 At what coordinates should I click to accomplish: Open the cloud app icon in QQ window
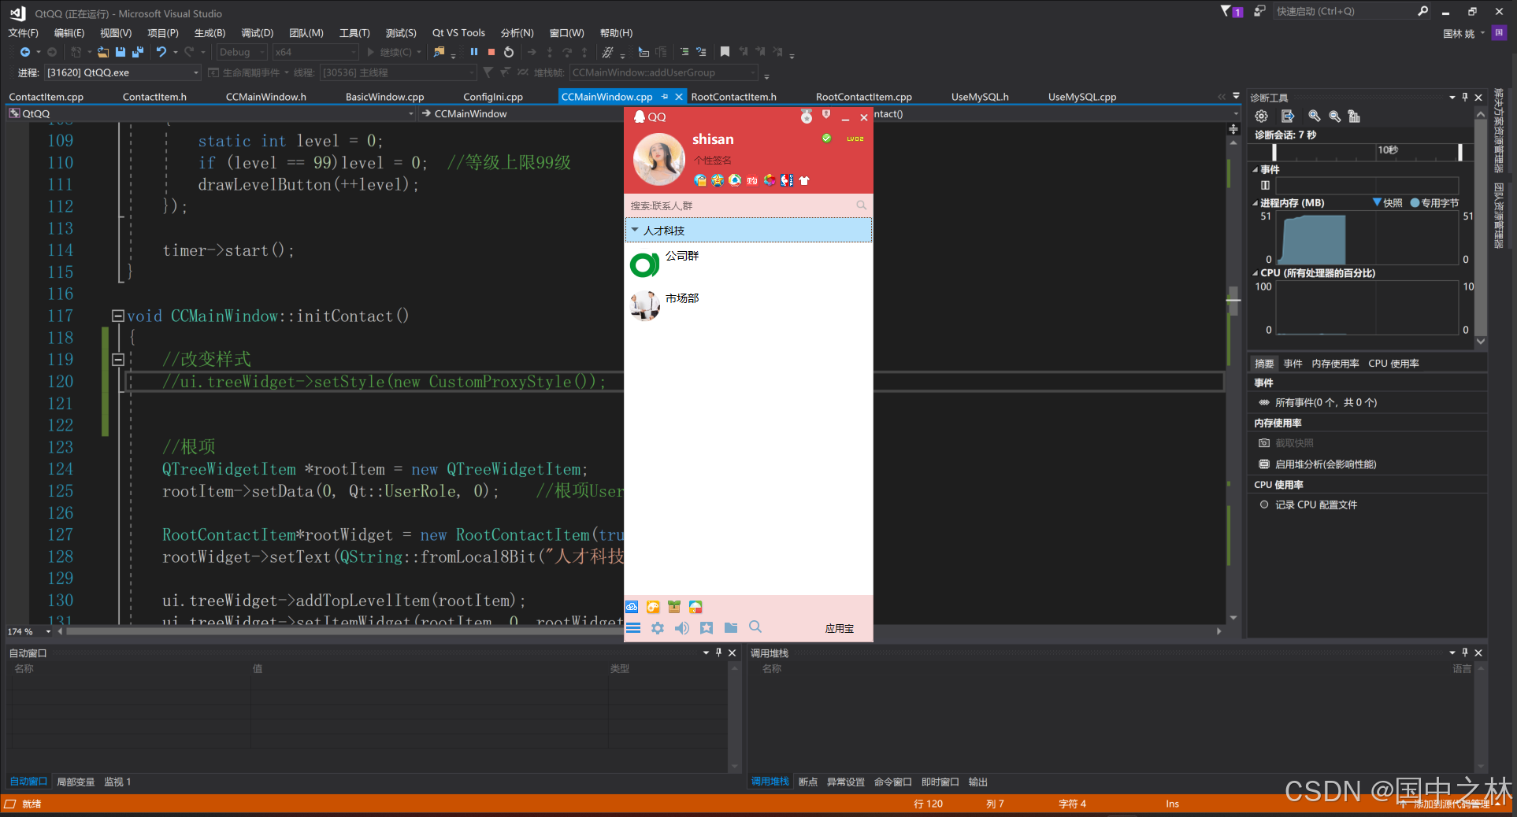pyautogui.click(x=632, y=607)
